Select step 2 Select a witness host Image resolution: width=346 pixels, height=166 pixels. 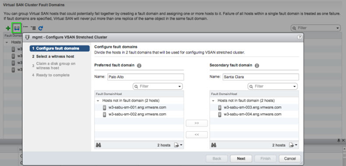click(x=53, y=57)
